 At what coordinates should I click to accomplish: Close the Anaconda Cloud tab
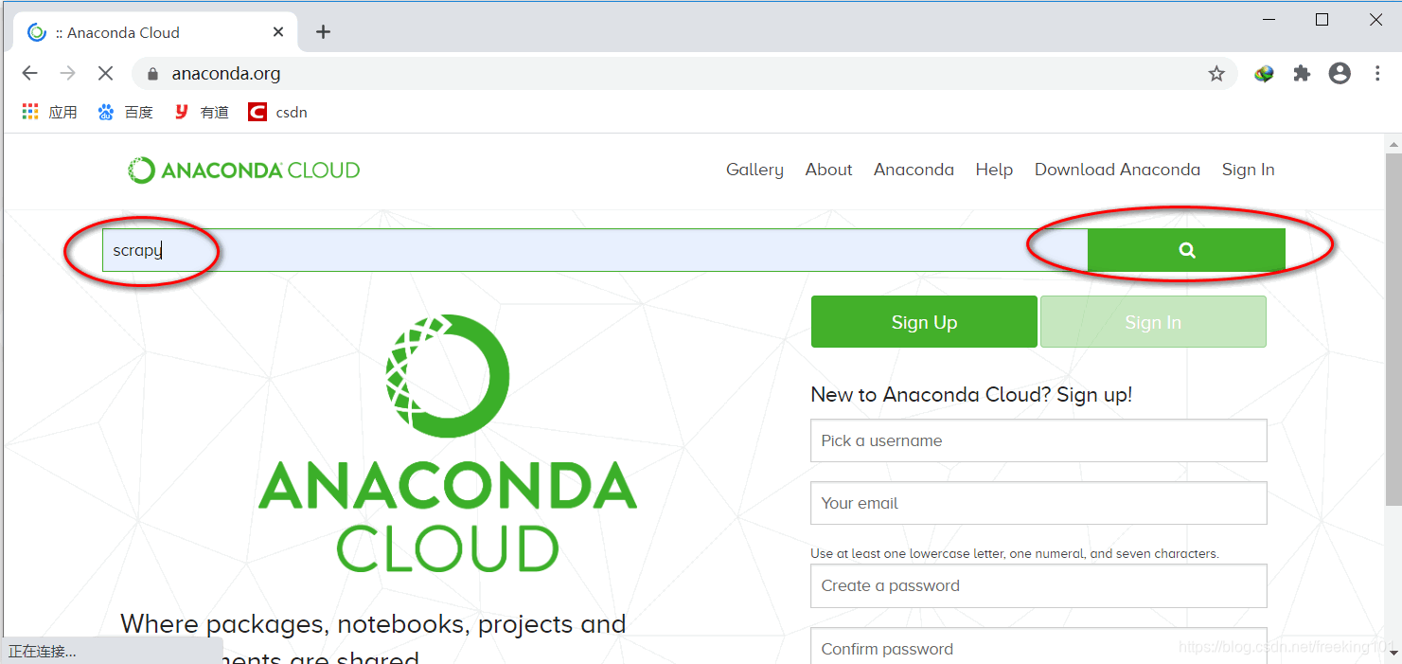(278, 32)
